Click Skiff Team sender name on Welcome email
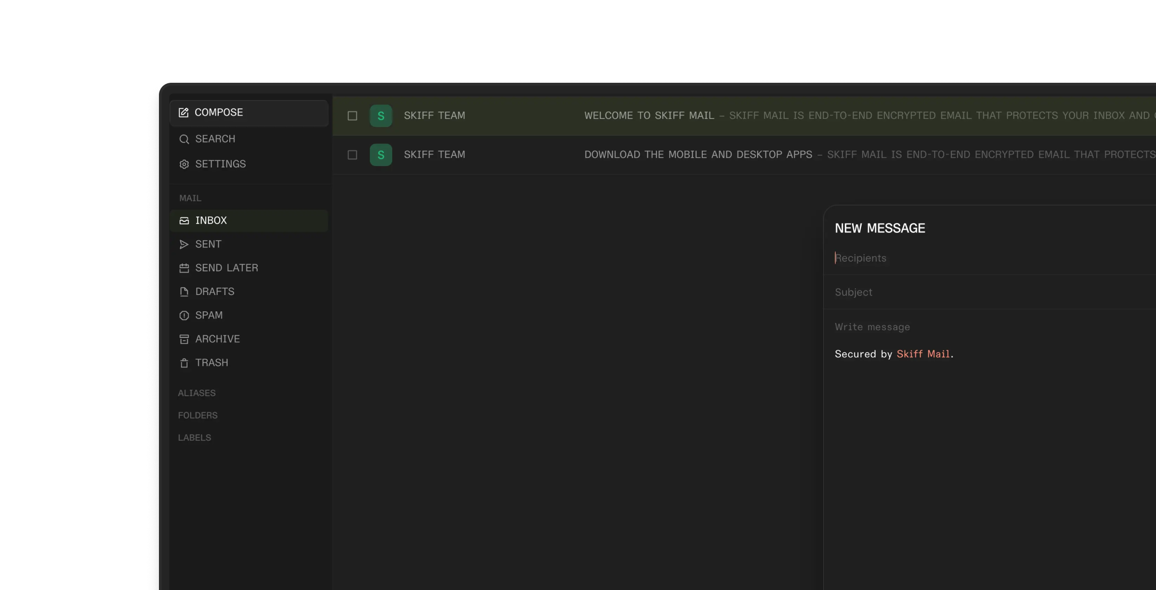 click(434, 115)
